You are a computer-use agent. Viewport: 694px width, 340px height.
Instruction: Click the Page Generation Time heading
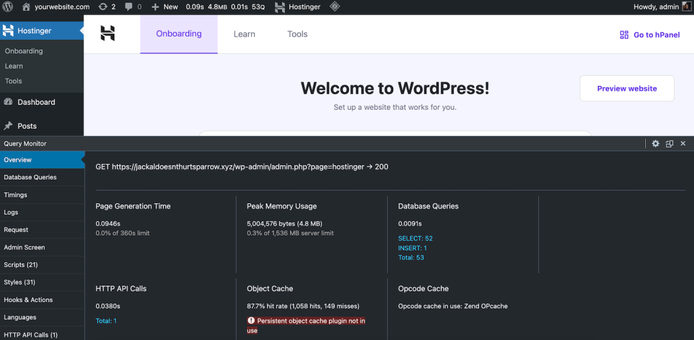(134, 206)
